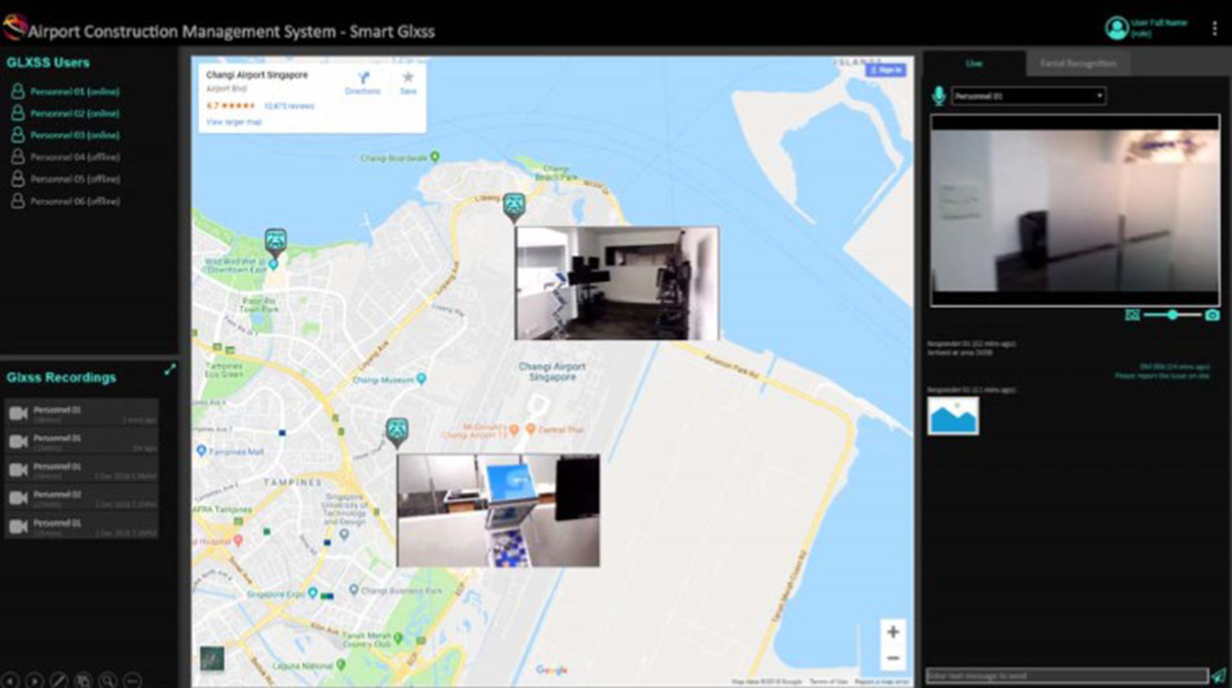Expand the Glxss Recordings panel
Screen dimensions: 1232x688
point(170,369)
